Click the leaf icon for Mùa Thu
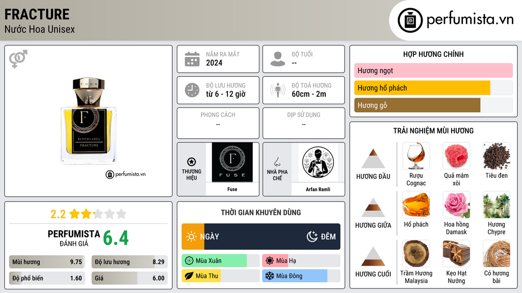The width and height of the screenshot is (522, 293). coord(189,276)
